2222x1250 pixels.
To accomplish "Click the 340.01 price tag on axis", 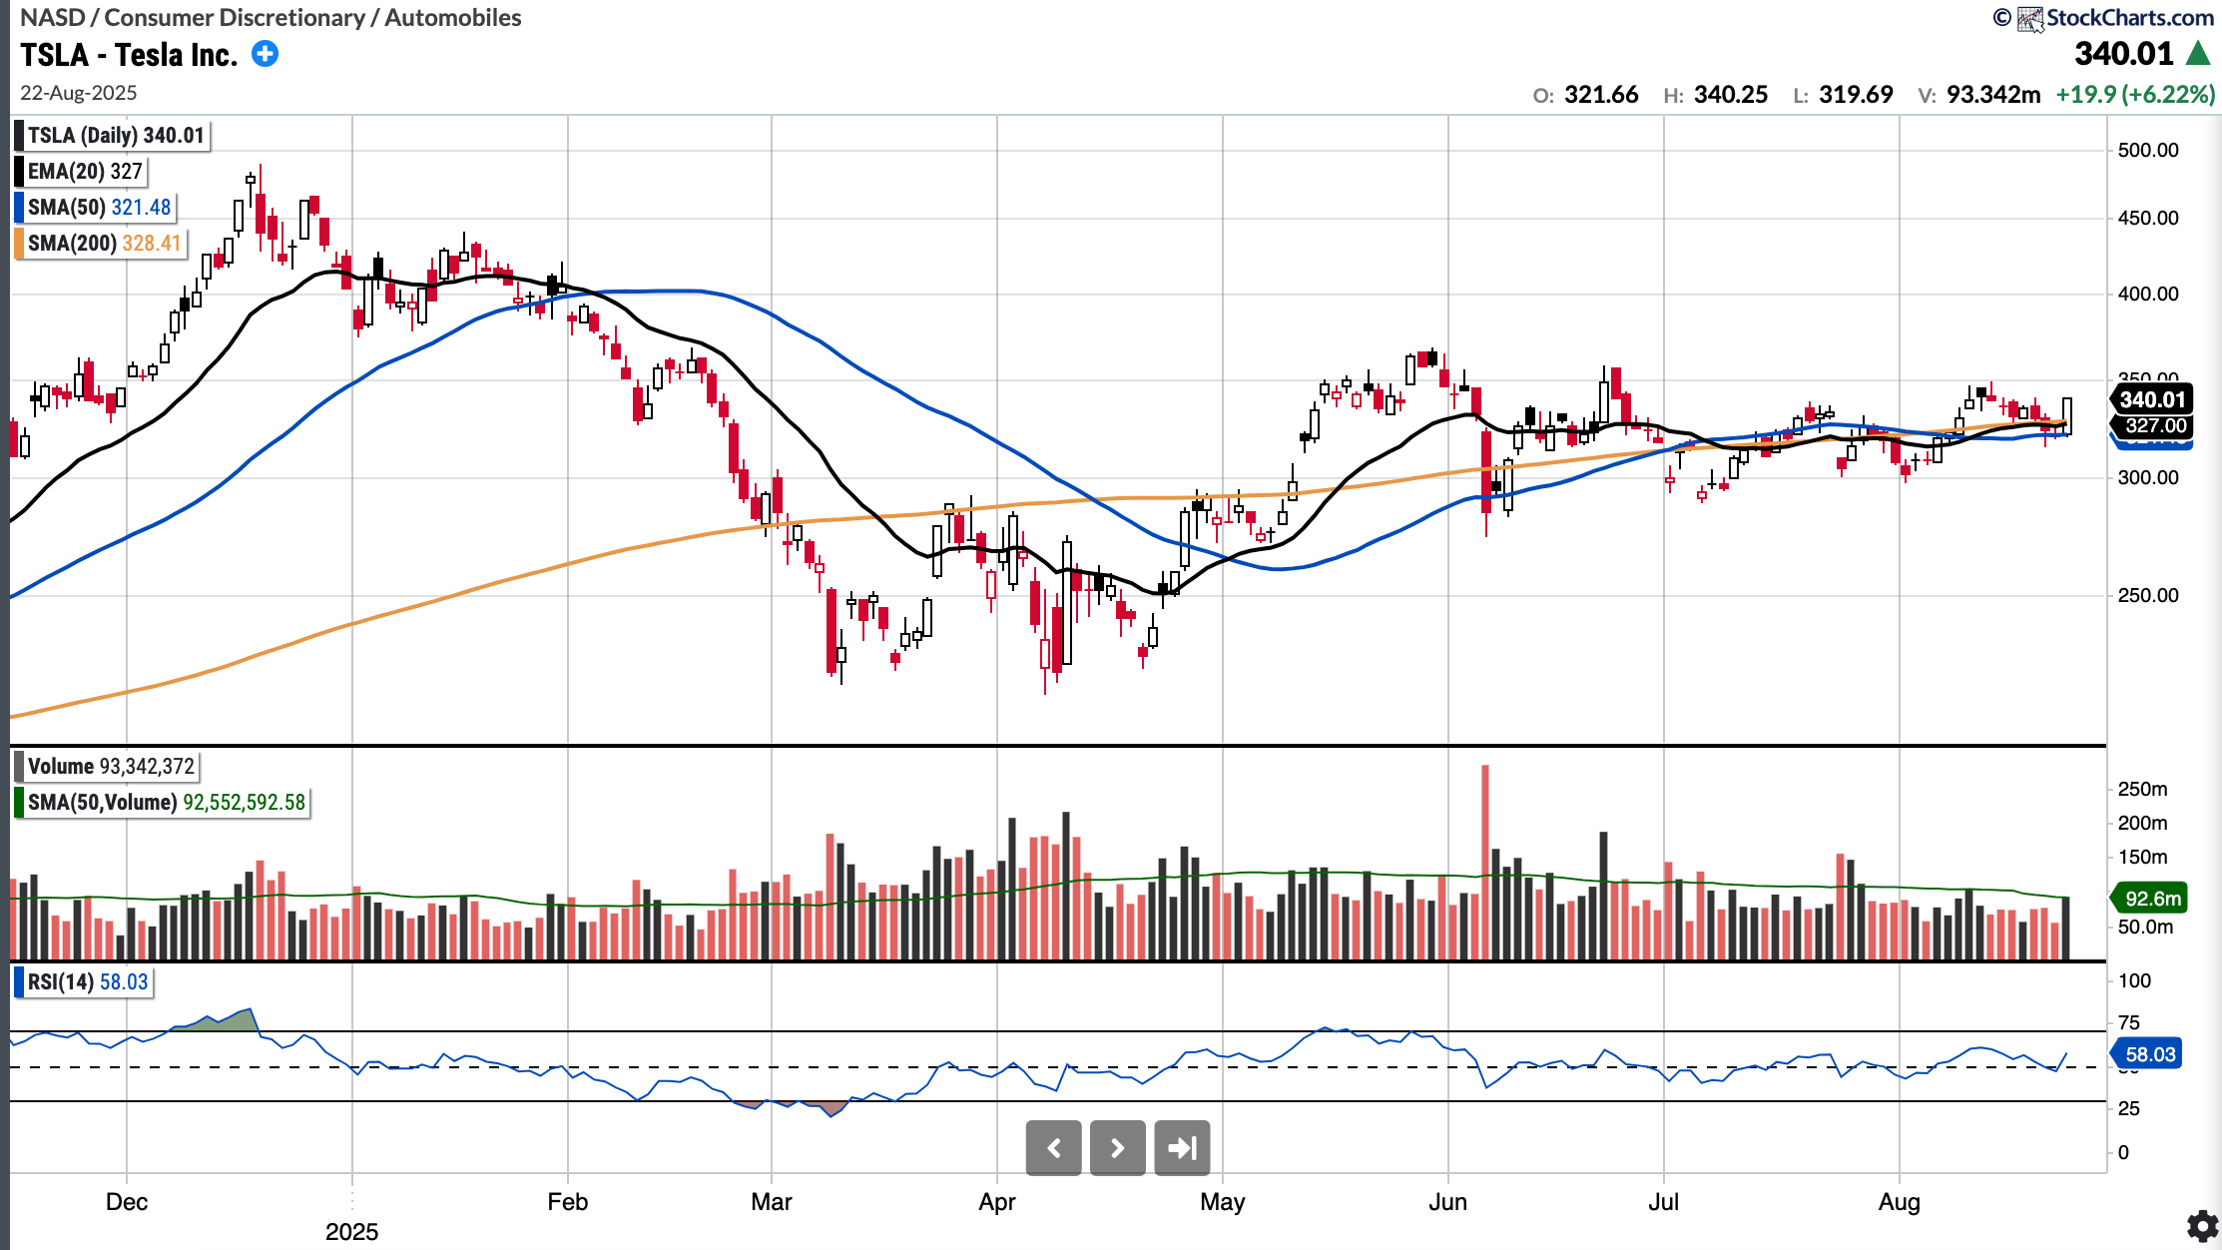I will tap(2152, 399).
